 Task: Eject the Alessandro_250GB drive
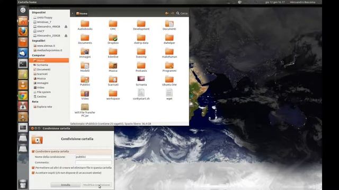[66, 35]
